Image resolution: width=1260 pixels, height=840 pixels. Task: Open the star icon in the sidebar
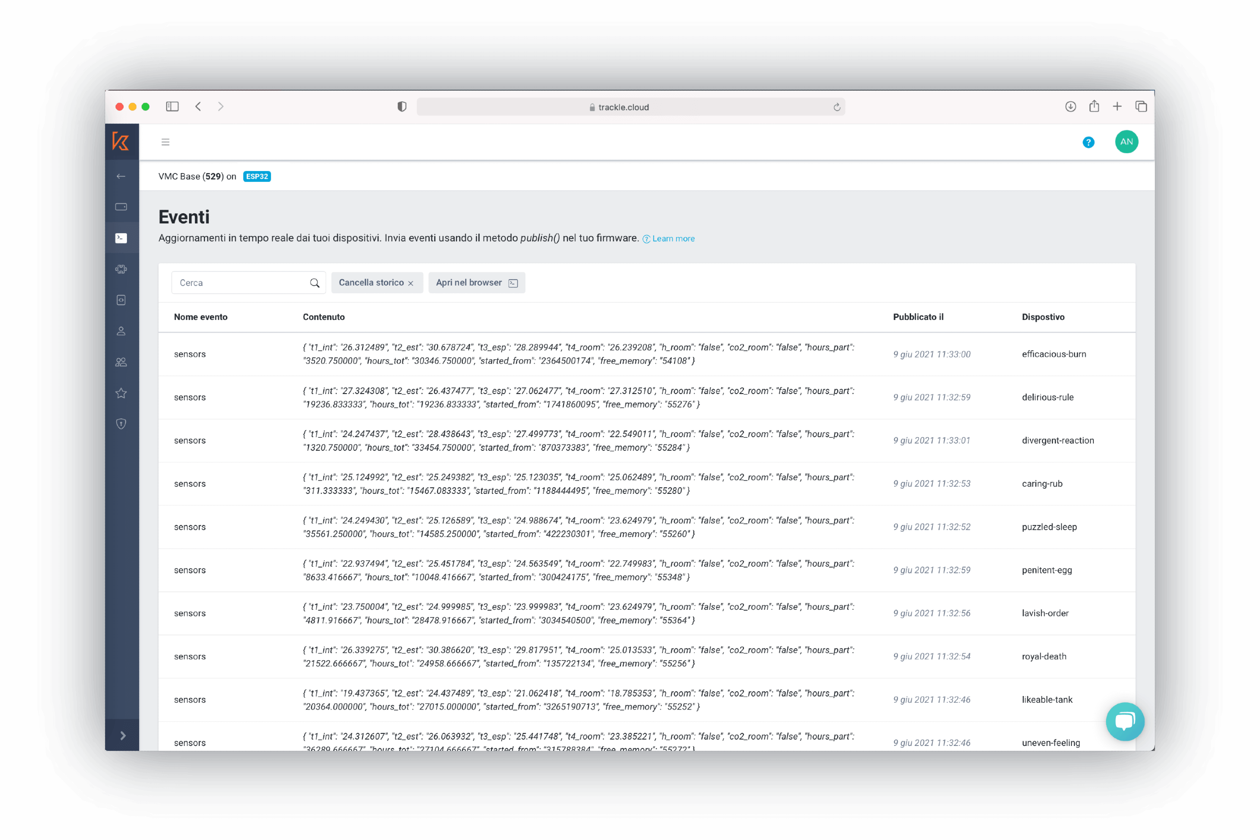pos(121,393)
